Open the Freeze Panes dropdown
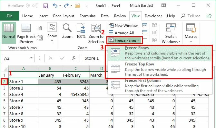This screenshot has width=216, height=128. [124, 40]
